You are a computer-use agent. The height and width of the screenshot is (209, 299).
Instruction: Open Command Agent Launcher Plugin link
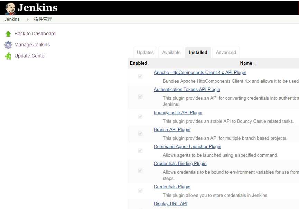[x=187, y=147]
